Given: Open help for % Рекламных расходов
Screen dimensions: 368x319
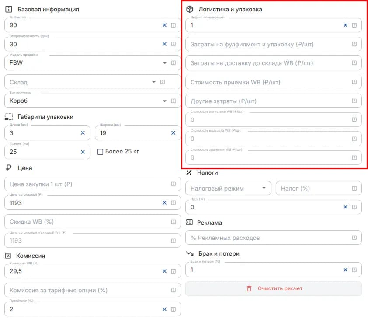Looking at the screenshot, I should click(x=354, y=238).
